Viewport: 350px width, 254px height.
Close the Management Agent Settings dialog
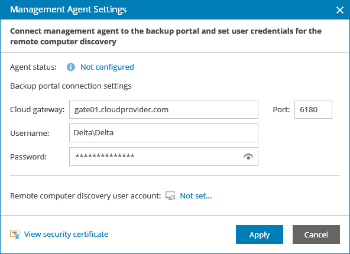click(x=340, y=10)
